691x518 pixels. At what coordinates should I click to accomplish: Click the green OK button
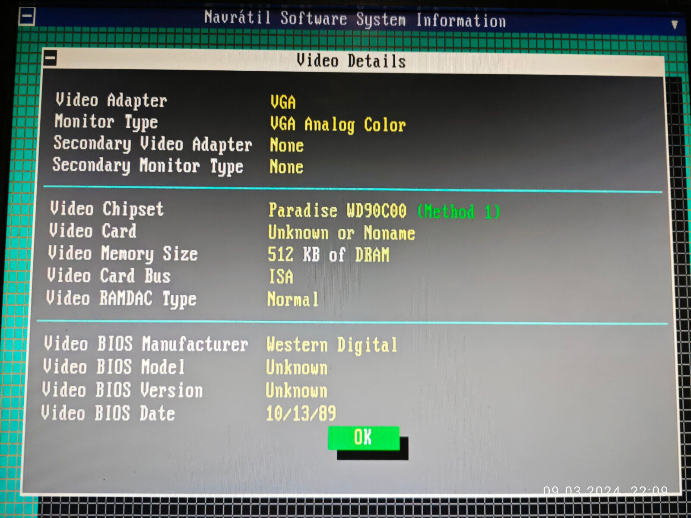pyautogui.click(x=364, y=438)
